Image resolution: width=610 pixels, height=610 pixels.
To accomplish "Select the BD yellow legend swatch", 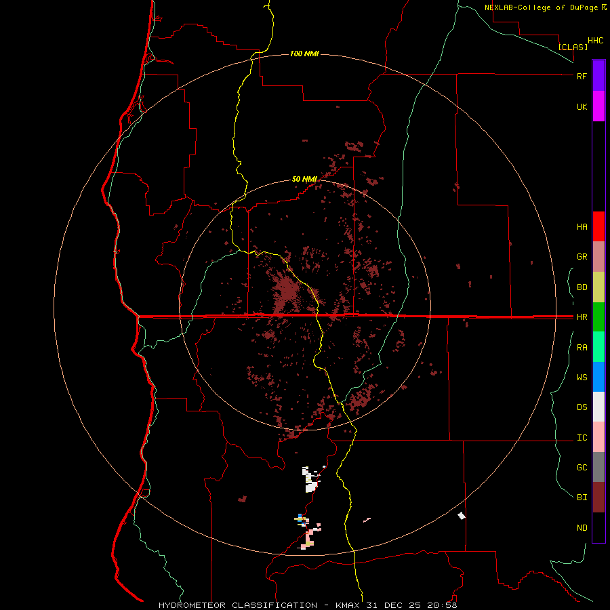I will pos(598,287).
